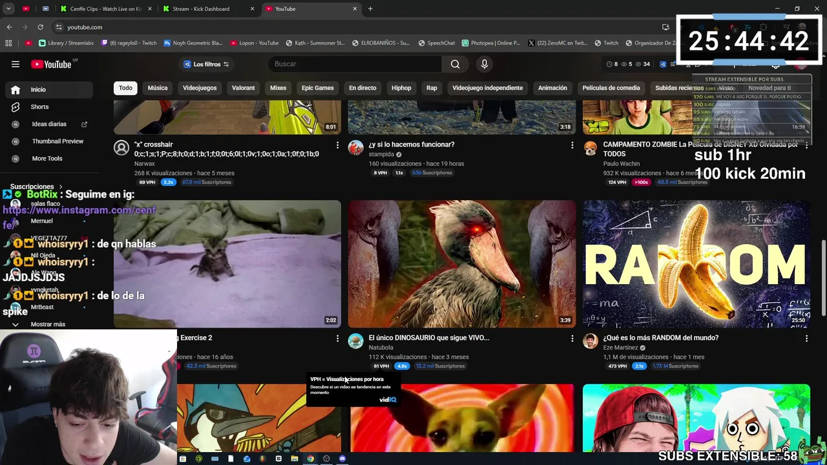The width and height of the screenshot is (827, 465).
Task: Open the bookmarks apps grid icon
Action: (x=8, y=43)
